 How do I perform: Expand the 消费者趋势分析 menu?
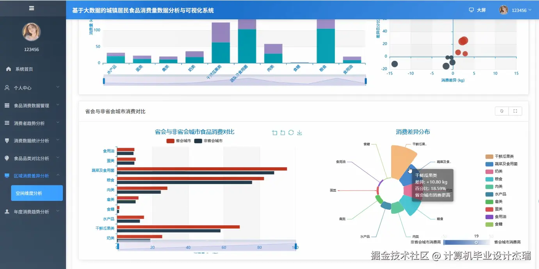pos(33,123)
